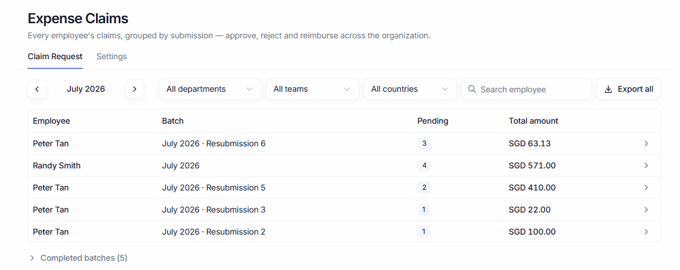Image resolution: width=680 pixels, height=270 pixels.
Task: Click amount SGD 100.00
Action: click(x=532, y=232)
